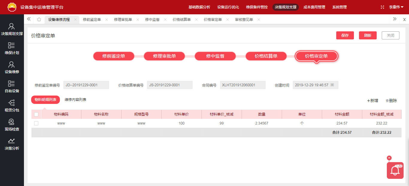Image resolution: width=409 pixels, height=186 pixels.
Task: Click the home icon in tab bar
Action: 39,19
